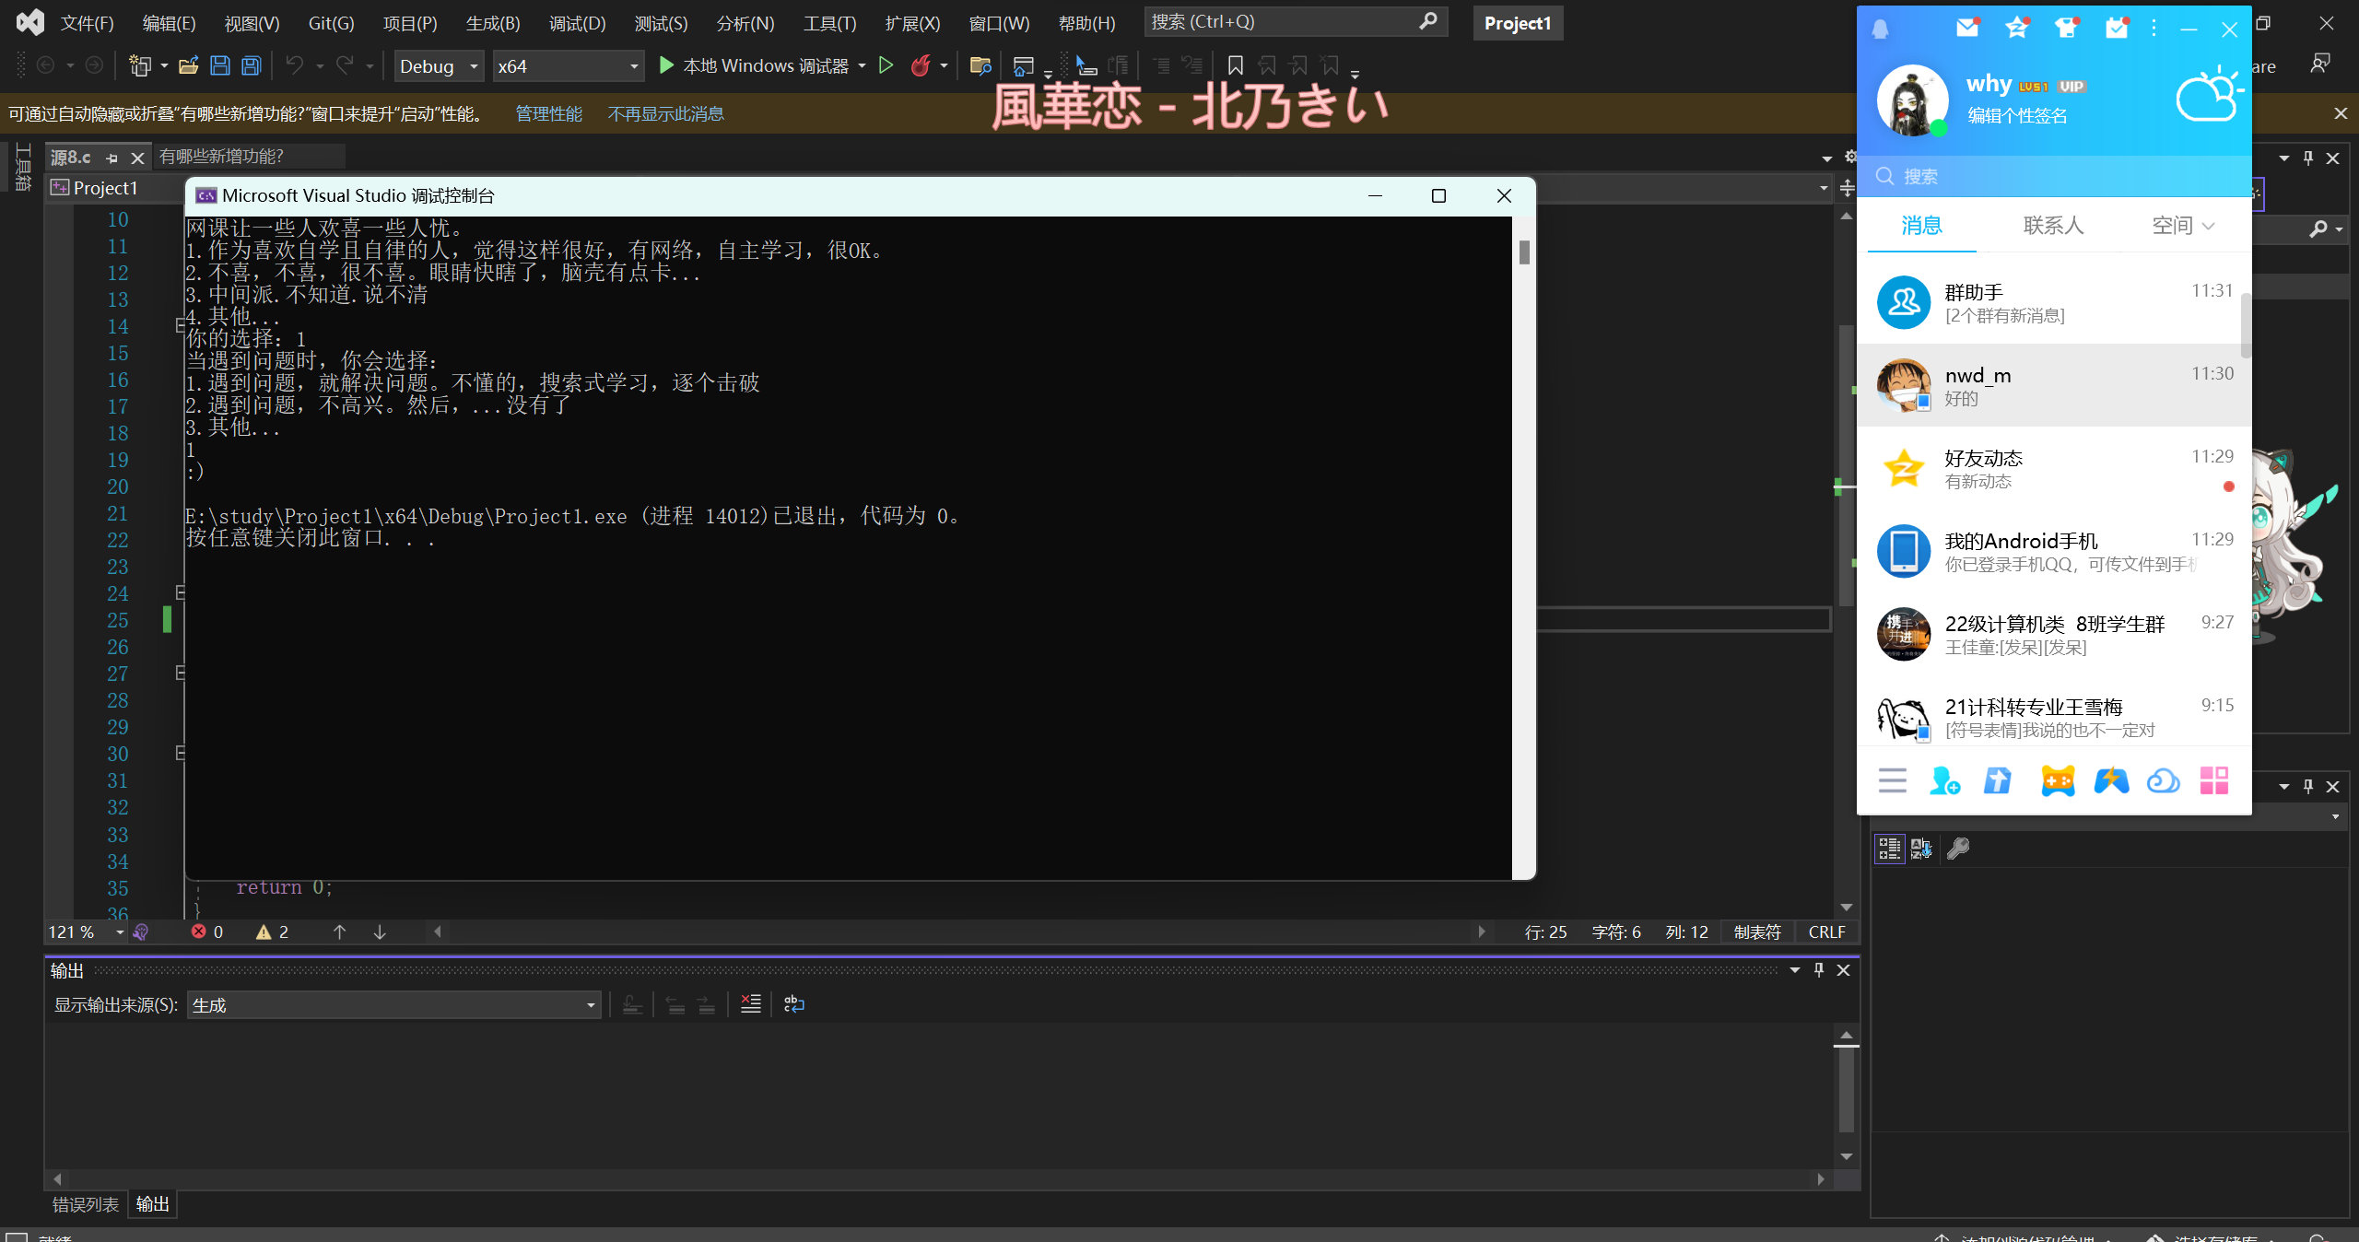This screenshot has height=1242, width=2359.
Task: Toggle auto-hide pin on Output panel
Action: [1819, 969]
